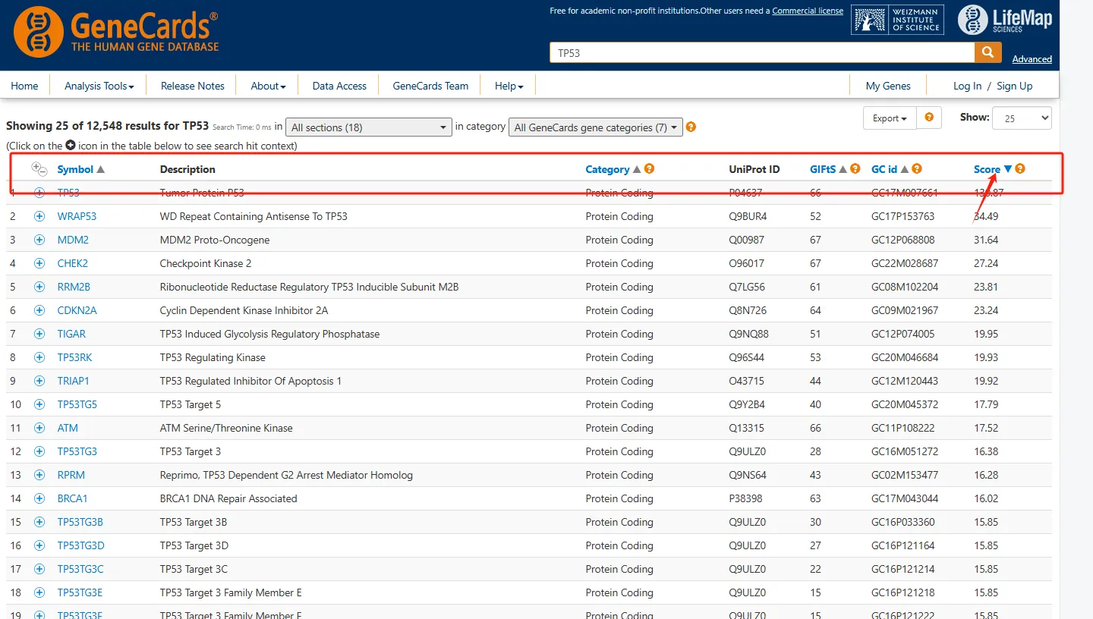Click help icon beside gene categories dropdown

(691, 127)
